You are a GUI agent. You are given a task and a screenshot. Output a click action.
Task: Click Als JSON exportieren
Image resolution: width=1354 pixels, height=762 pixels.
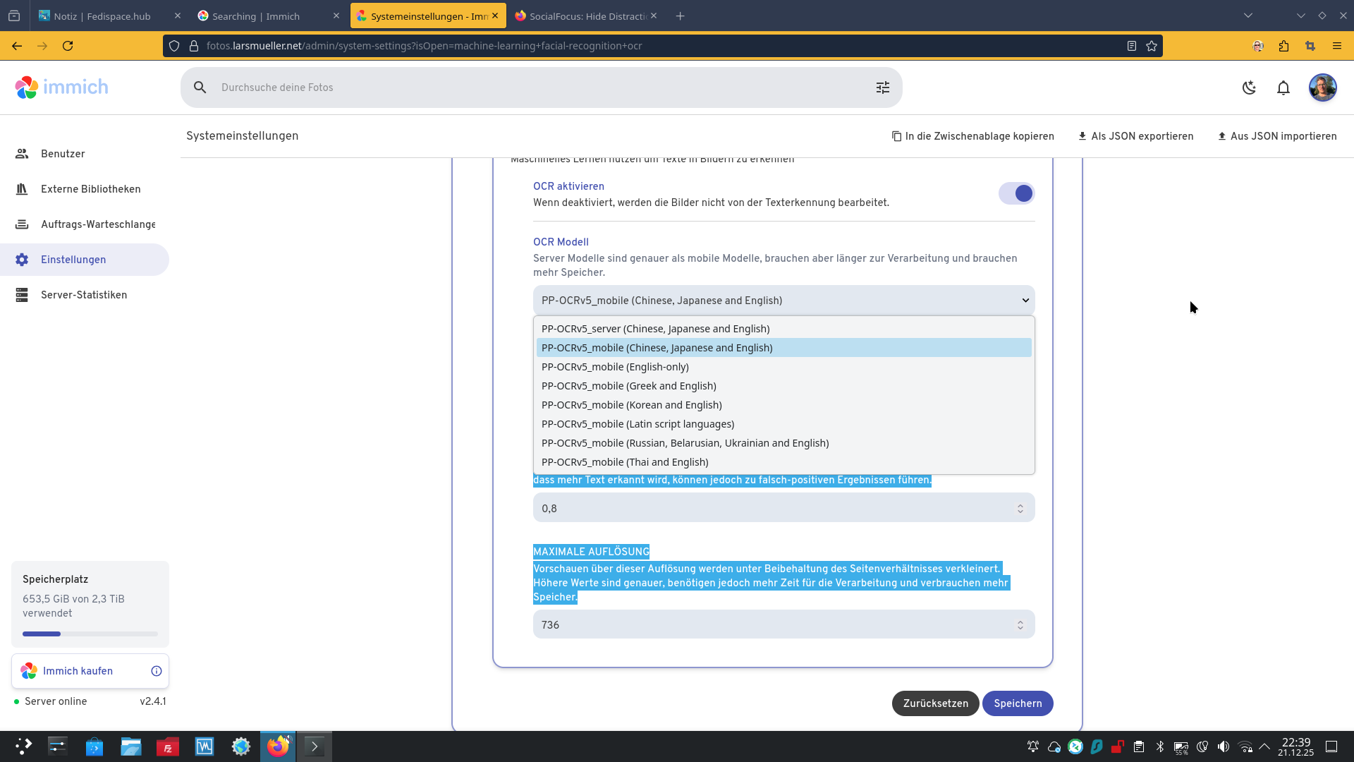tap(1135, 136)
